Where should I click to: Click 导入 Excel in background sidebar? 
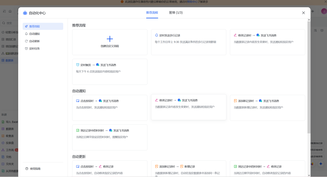[10, 122]
